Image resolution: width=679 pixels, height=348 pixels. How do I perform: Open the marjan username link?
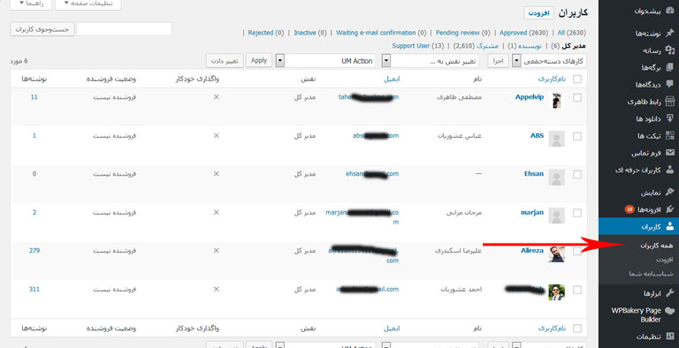[531, 212]
